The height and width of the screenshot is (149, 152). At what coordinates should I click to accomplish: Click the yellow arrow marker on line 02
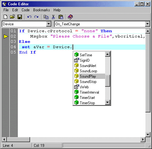coord(6,36)
